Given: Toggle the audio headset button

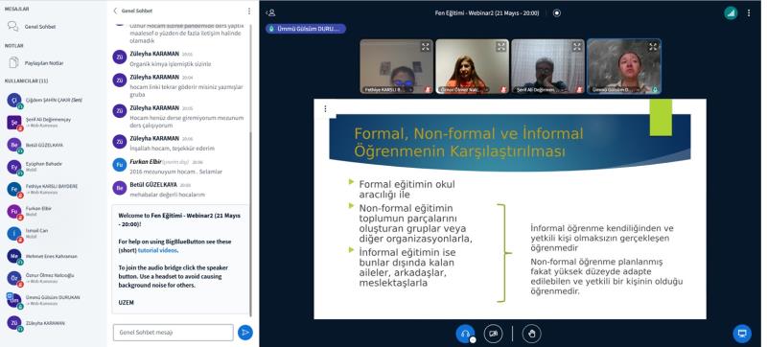Looking at the screenshot, I should 465,334.
